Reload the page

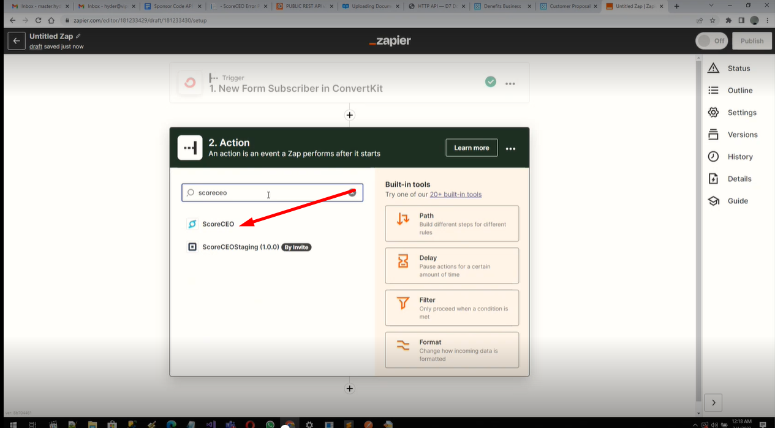(x=38, y=20)
